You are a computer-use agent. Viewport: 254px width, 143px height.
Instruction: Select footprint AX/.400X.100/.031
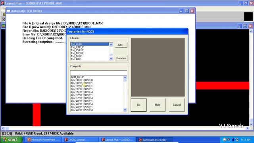click(x=97, y=101)
